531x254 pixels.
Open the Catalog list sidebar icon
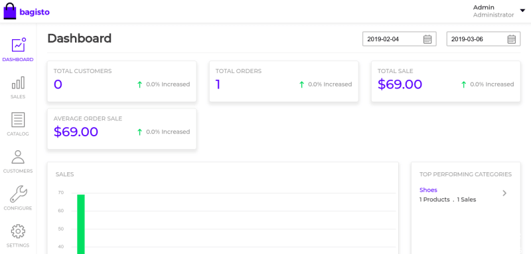[18, 120]
